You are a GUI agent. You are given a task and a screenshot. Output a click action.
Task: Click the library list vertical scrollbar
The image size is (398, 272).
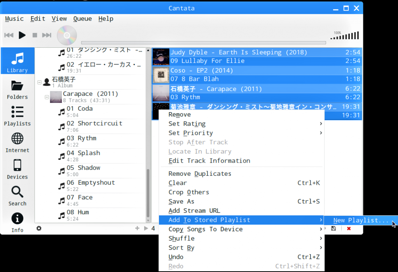[148, 193]
